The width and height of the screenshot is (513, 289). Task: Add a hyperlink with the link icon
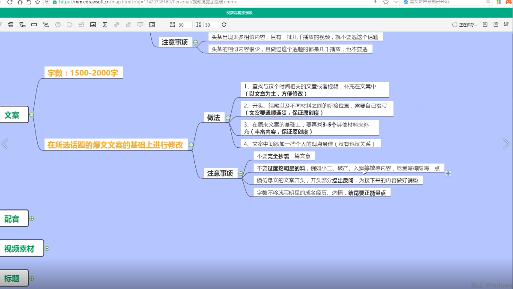(x=116, y=24)
